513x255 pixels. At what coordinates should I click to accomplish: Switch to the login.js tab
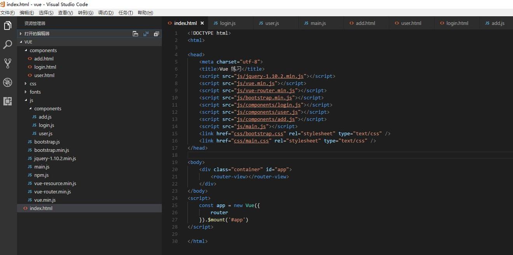click(x=228, y=23)
